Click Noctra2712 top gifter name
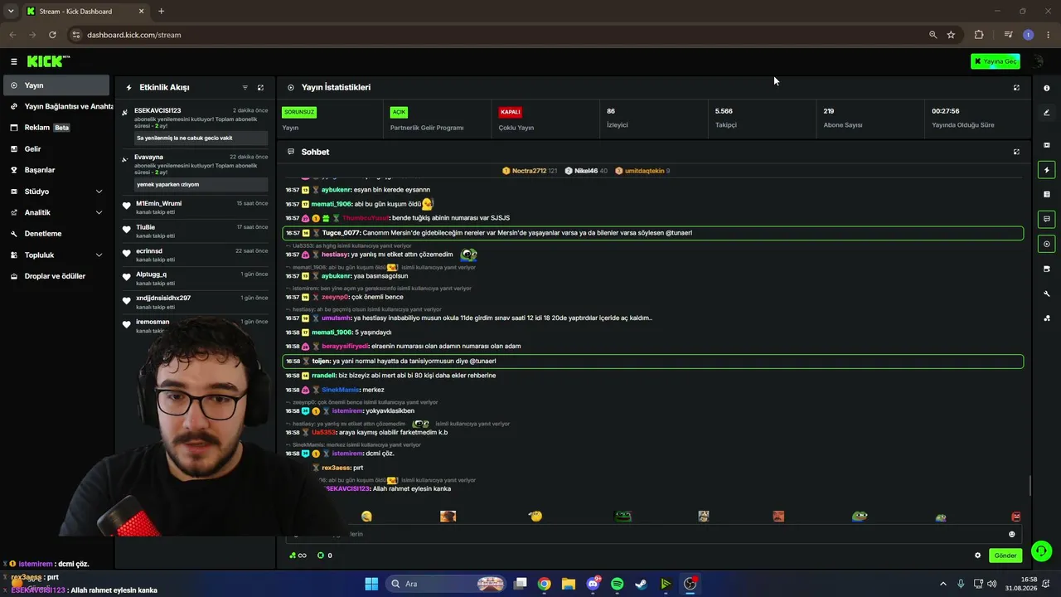Screen dimensions: 1061x597 click(x=529, y=171)
